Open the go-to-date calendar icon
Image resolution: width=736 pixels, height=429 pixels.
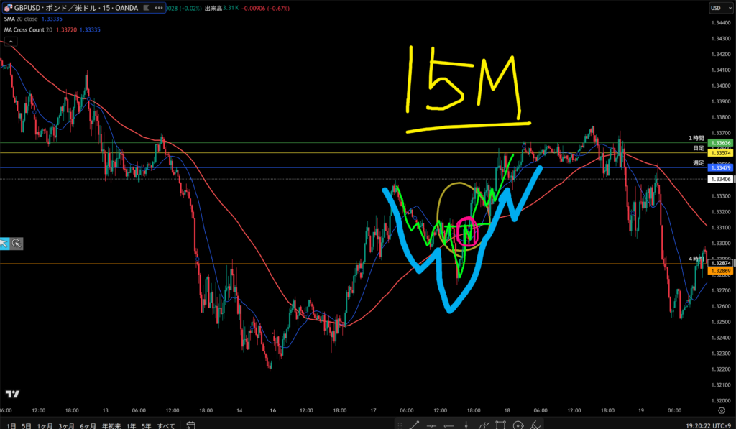[190, 424]
